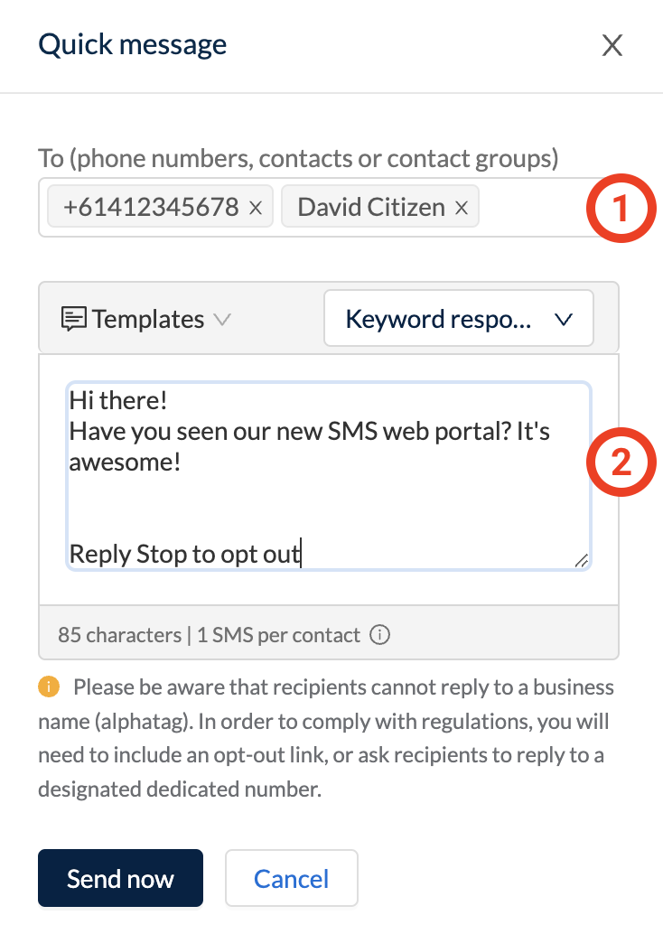The image size is (663, 934).
Task: Click the info icon next to character count
Action: click(380, 634)
